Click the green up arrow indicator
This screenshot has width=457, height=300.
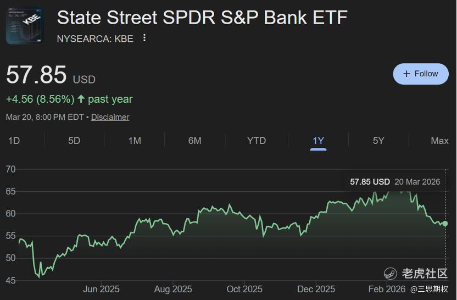coord(81,99)
